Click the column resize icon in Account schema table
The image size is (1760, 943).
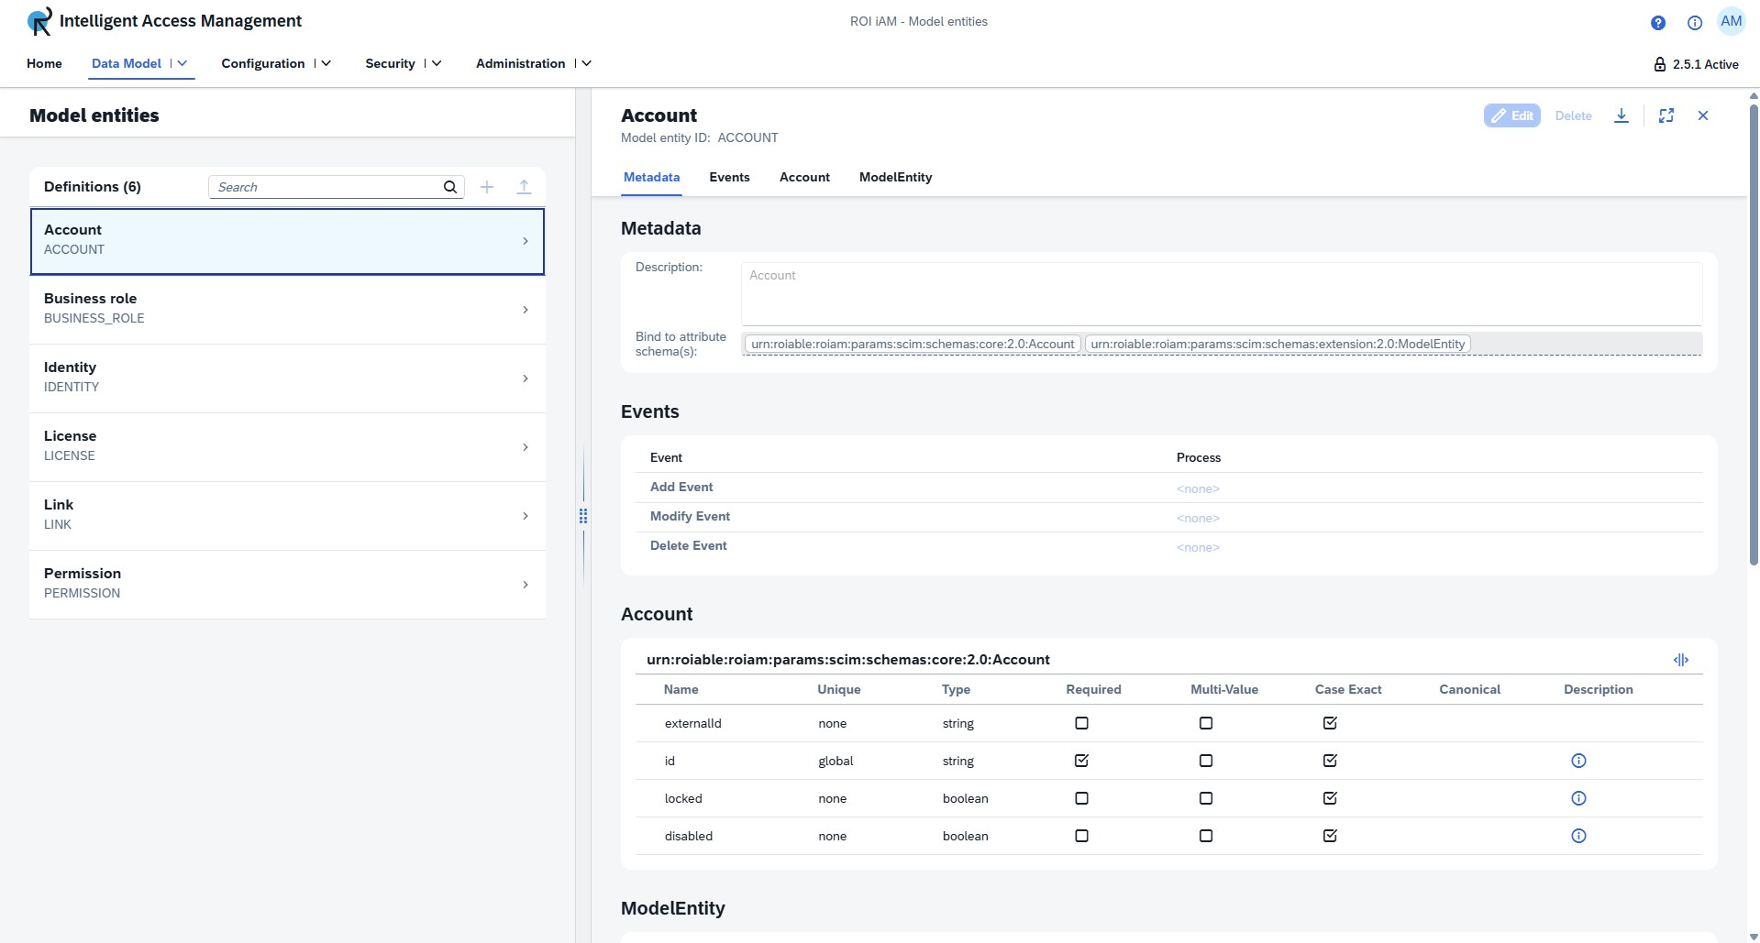coord(1680,660)
